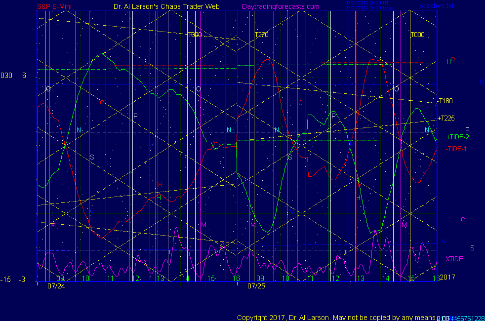This screenshot has height=321, width=485.
Task: Click the Local timestamp at top
Action: tap(366, 8)
